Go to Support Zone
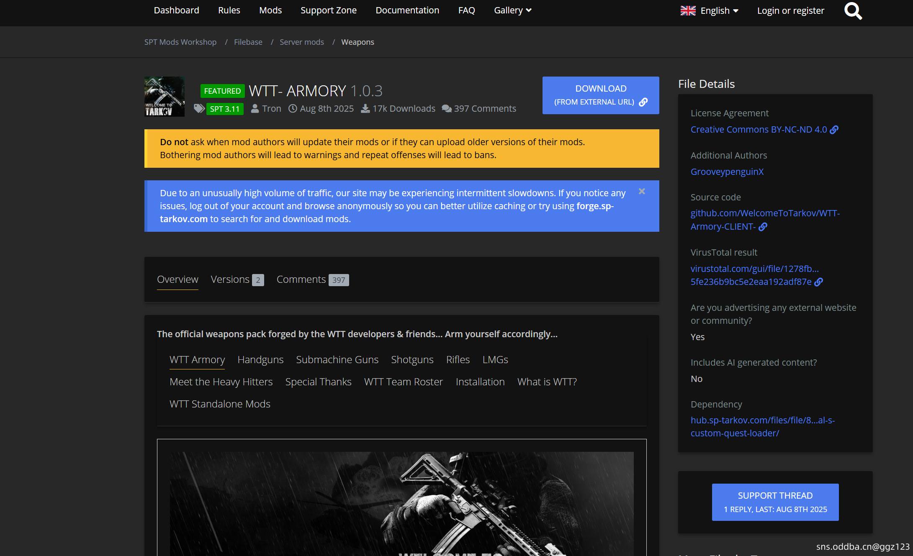Image resolution: width=913 pixels, height=556 pixels. 329,10
